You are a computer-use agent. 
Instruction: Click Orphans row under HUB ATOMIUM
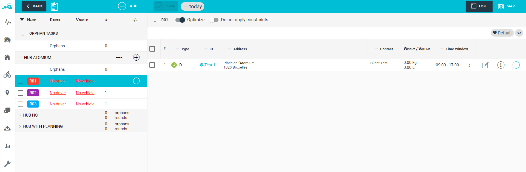click(81, 69)
